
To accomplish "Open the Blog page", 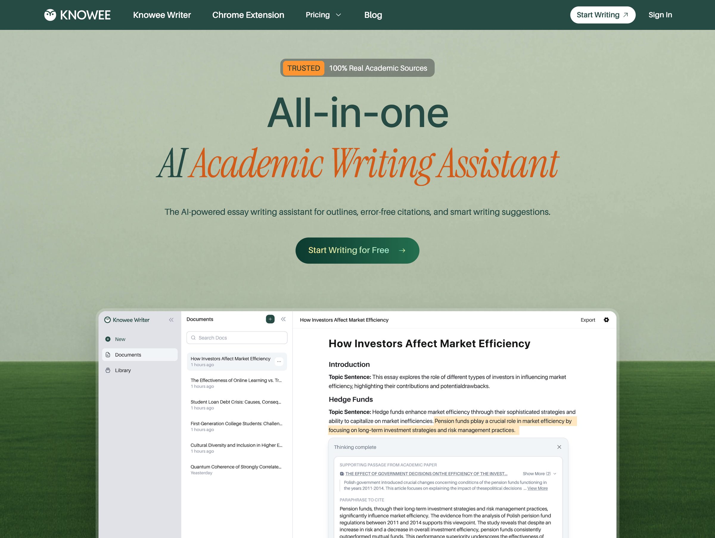I will [373, 15].
